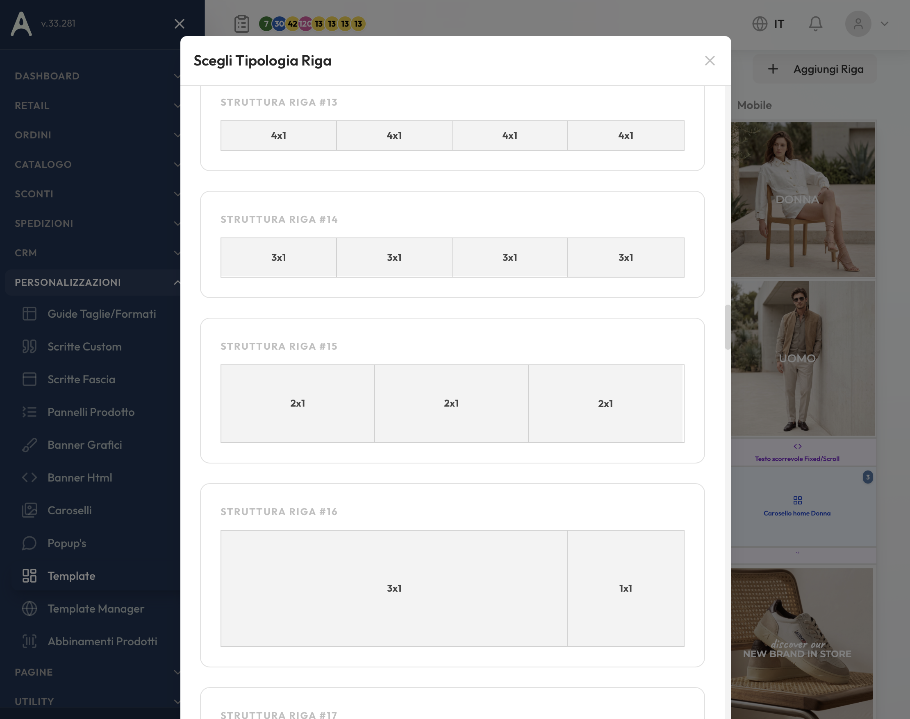The image size is (910, 719).
Task: Click Testo scorrevole Fixed/Scroll block
Action: 803,452
